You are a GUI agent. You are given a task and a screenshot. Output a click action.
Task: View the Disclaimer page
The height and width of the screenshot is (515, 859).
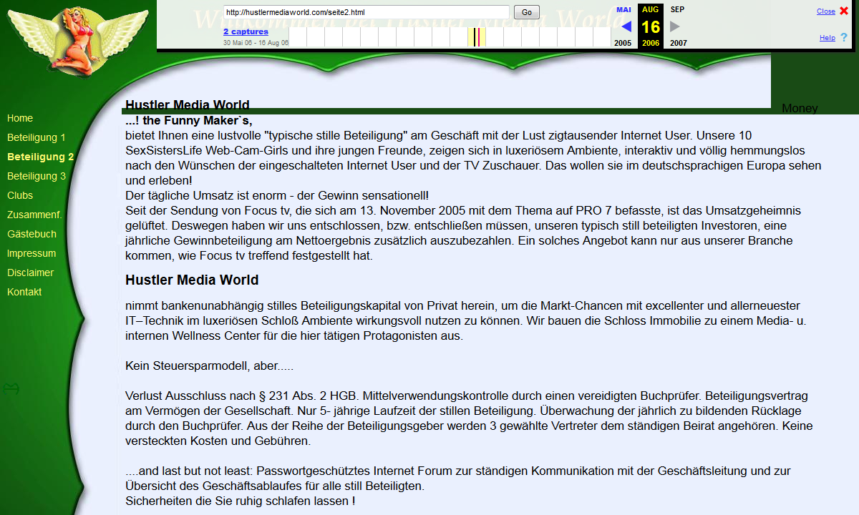(x=30, y=273)
